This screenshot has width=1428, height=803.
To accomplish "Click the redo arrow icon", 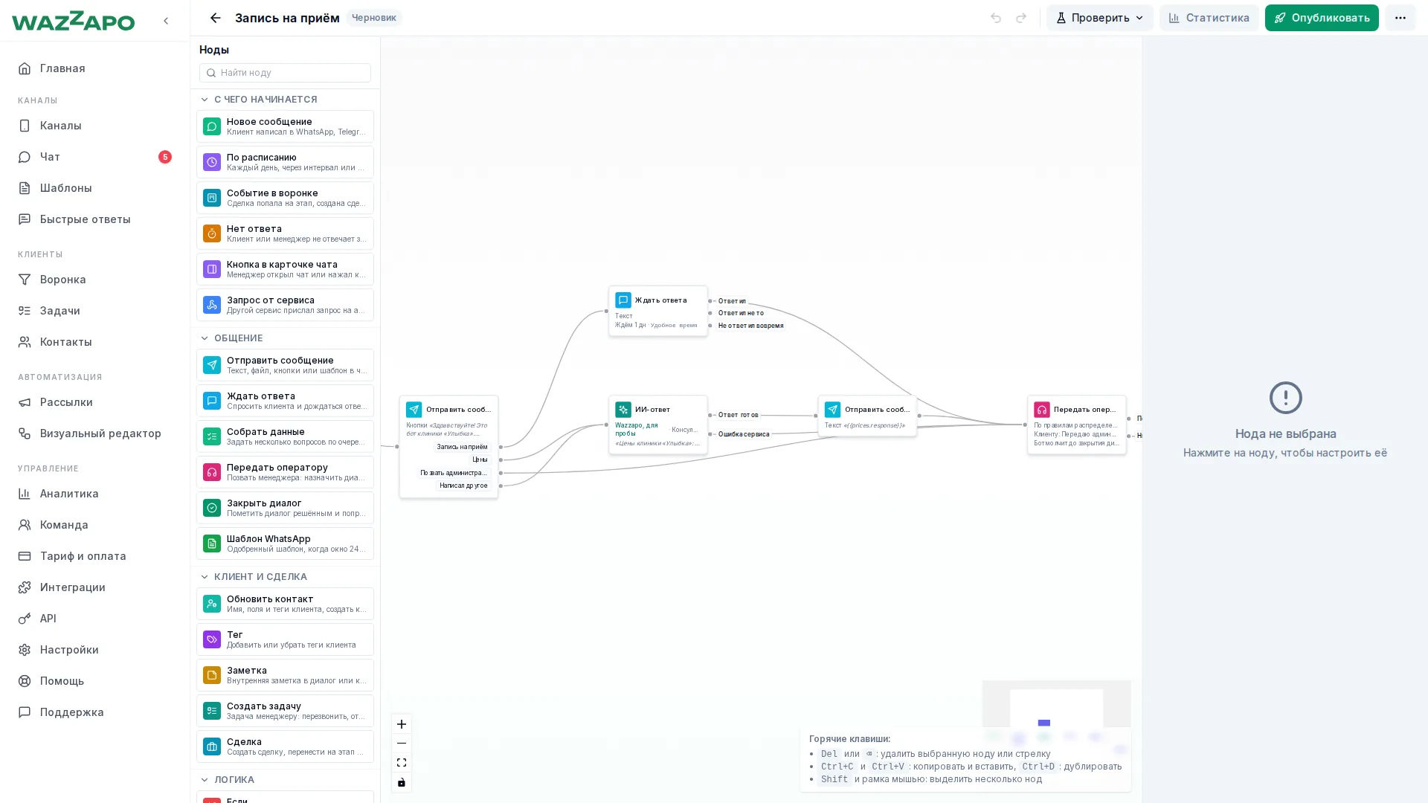I will coord(1021,18).
